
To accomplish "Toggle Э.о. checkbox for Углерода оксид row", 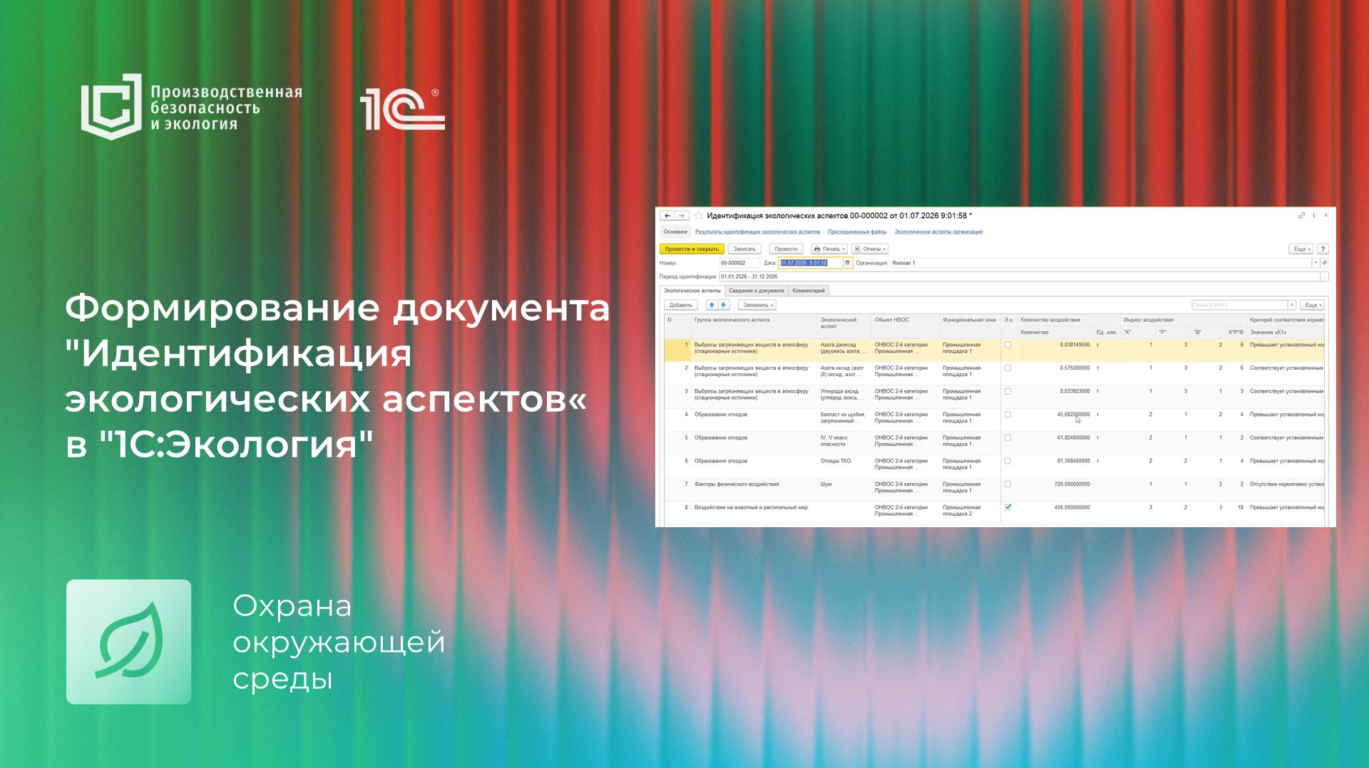I will (1007, 391).
